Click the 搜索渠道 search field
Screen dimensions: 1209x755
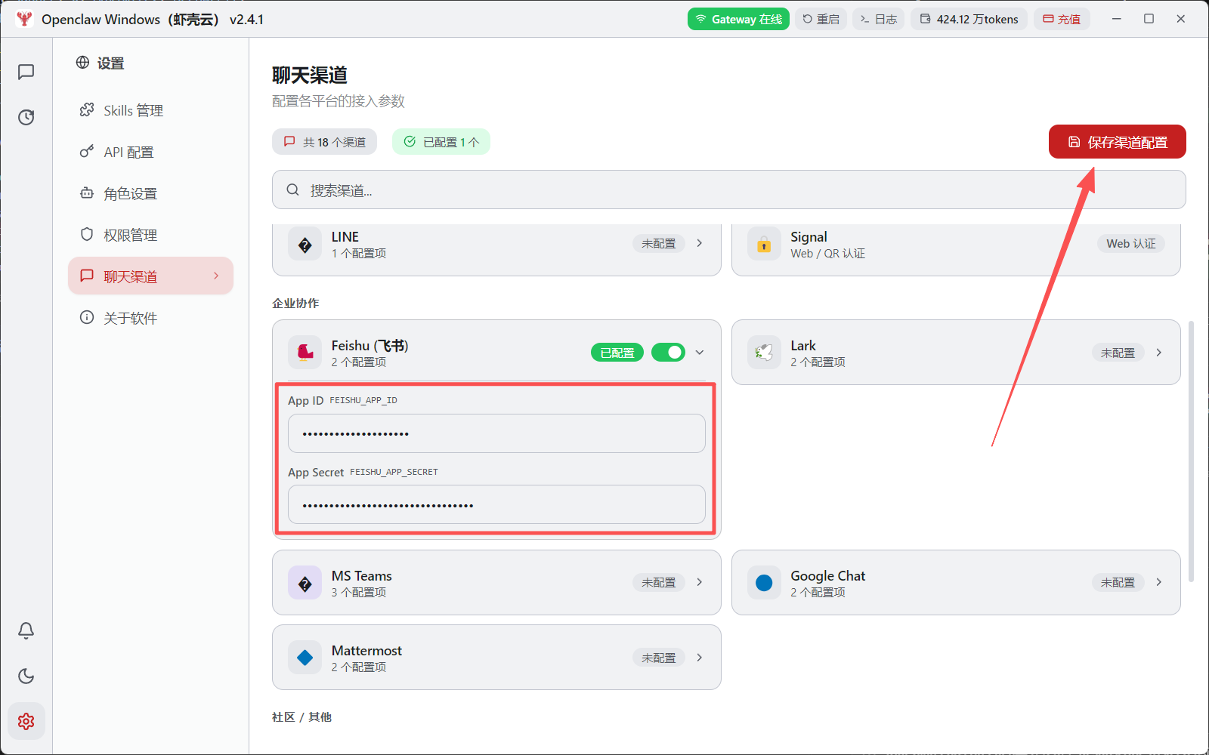coord(728,190)
